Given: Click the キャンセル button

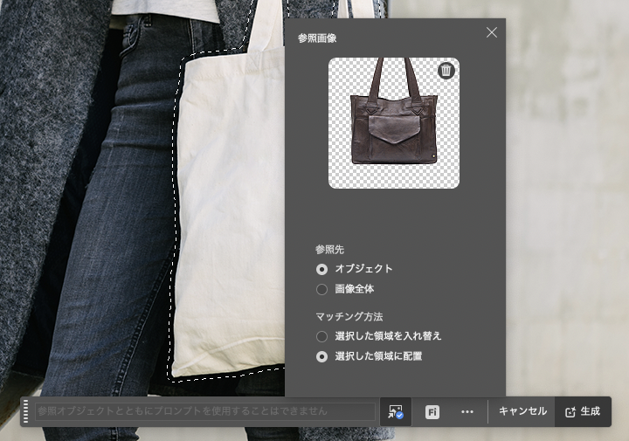Looking at the screenshot, I should [522, 411].
